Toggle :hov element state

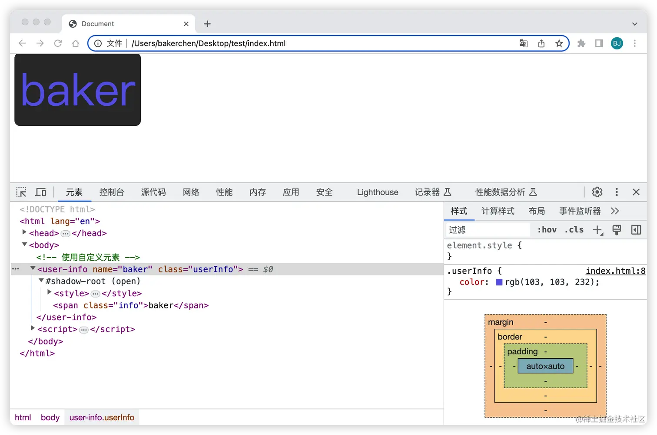547,230
